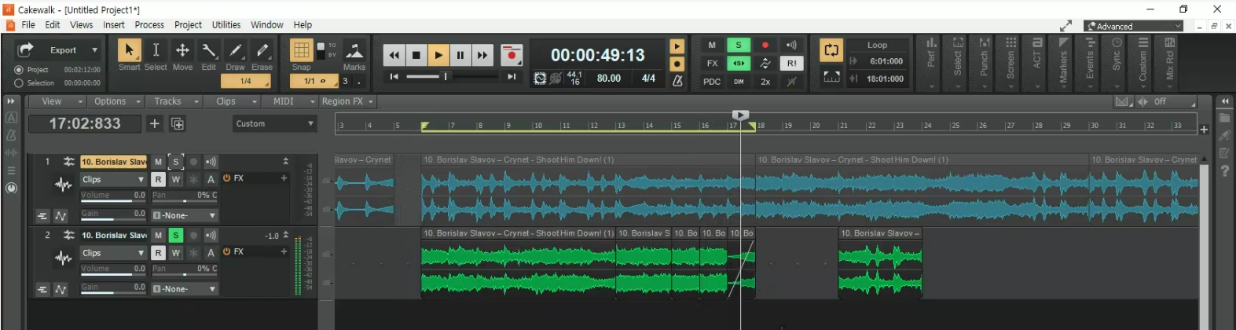Adjust track 2 Pan slider
The image size is (1236, 330).
[x=185, y=269]
